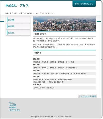Open the footer ホーム link

[12, 103]
